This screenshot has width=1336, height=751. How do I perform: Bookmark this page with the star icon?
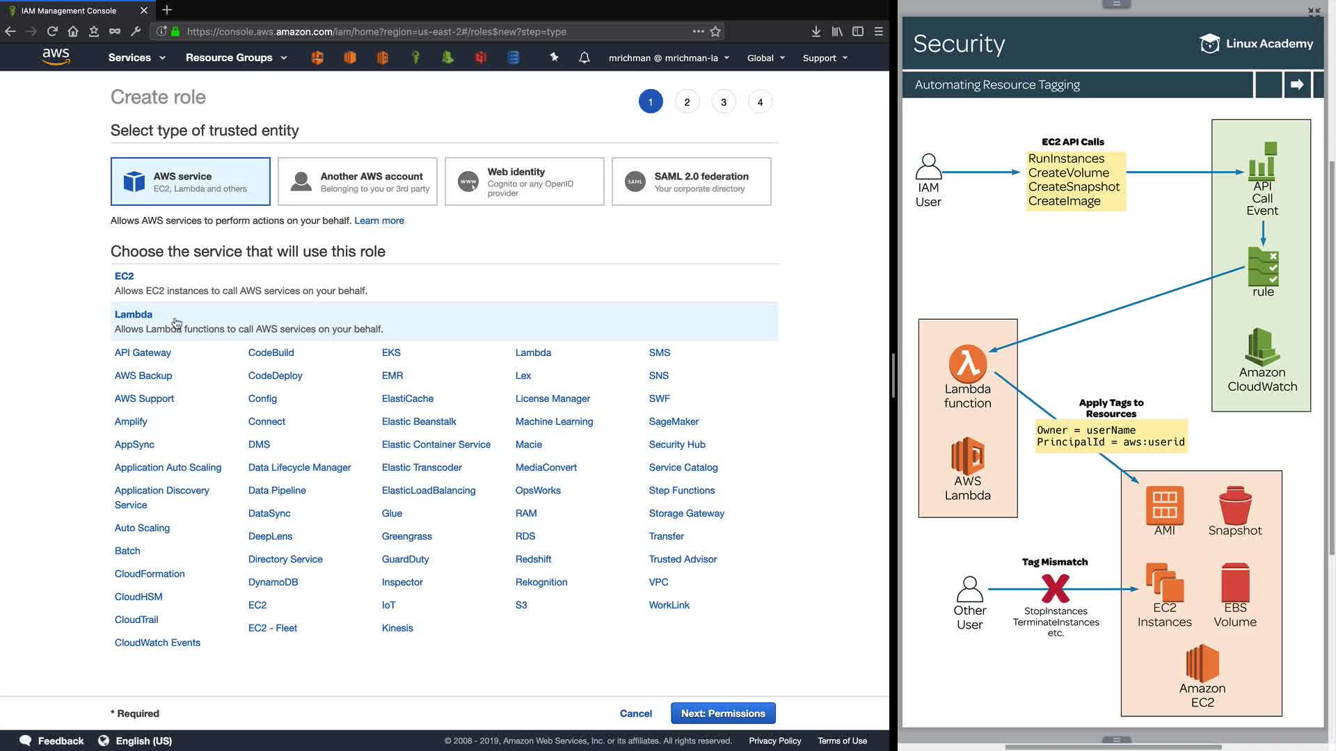pos(715,31)
